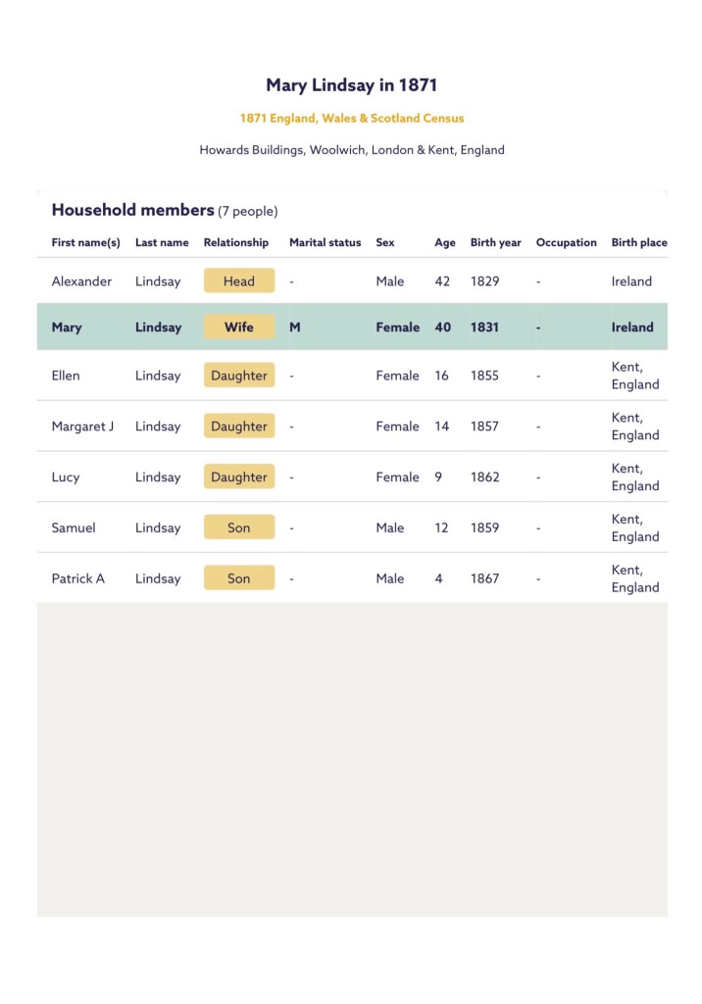Select the First name(s) column header
This screenshot has width=702, height=1004.
coord(85,242)
